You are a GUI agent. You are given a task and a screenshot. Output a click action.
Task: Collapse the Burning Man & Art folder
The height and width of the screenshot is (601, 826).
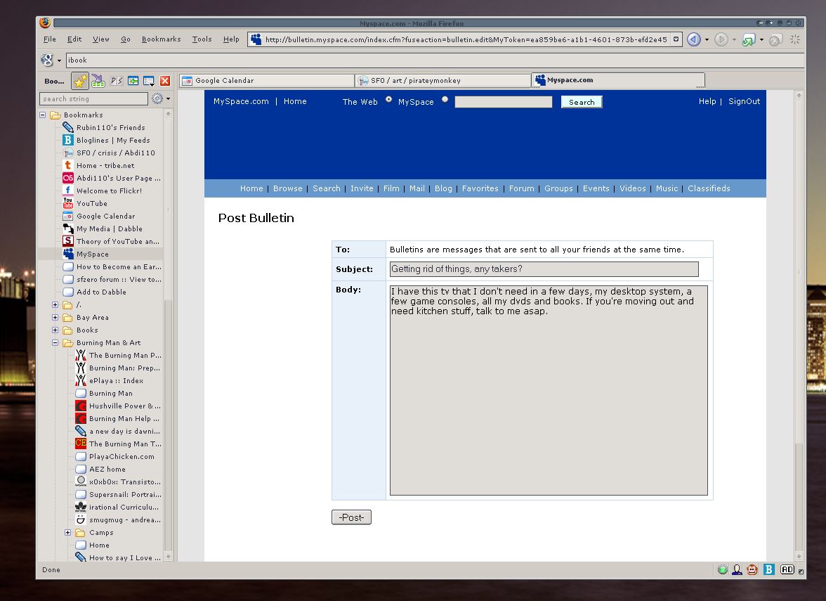tap(55, 343)
